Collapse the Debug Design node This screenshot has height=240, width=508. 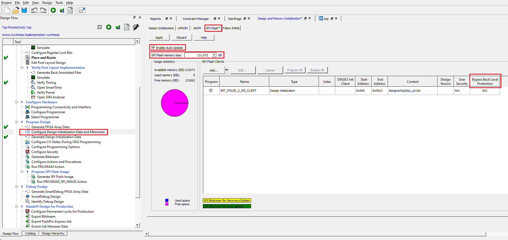coord(16,186)
